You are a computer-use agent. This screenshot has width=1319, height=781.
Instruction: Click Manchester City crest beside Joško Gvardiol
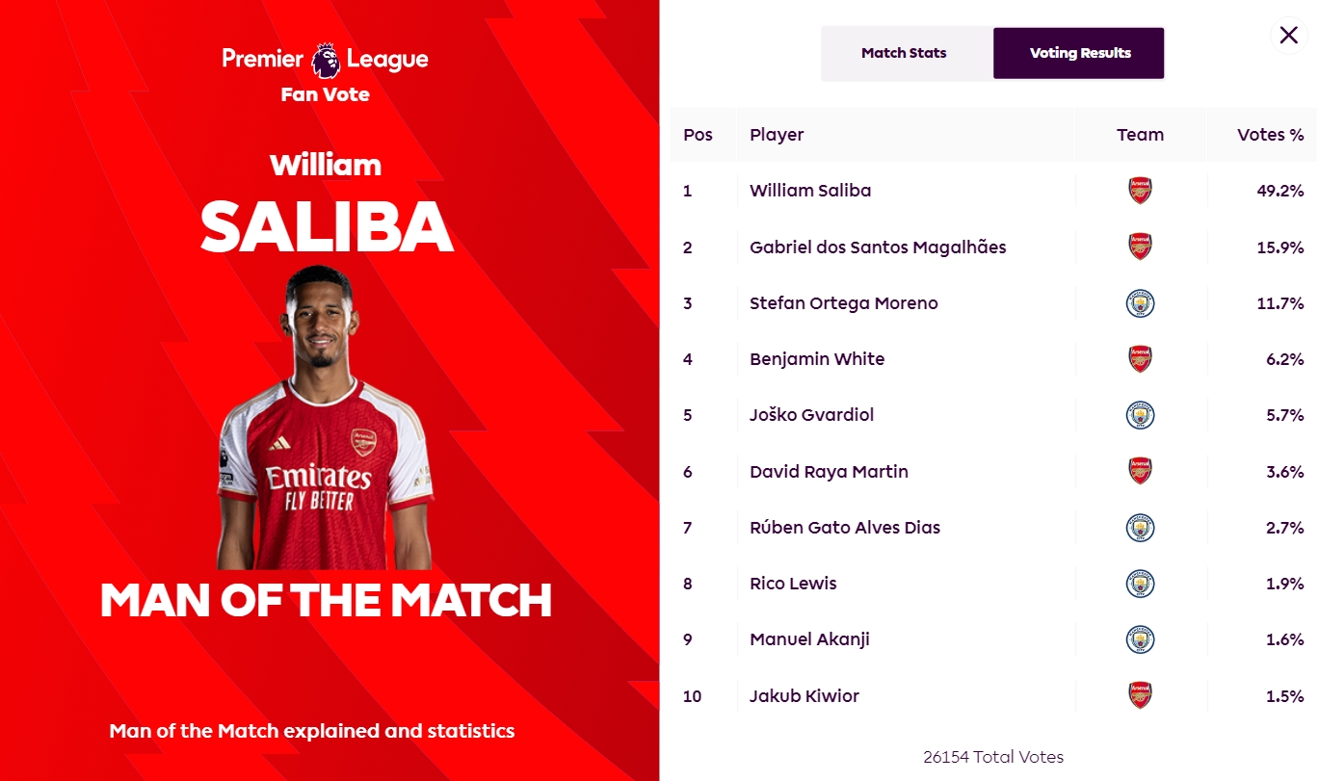pyautogui.click(x=1140, y=415)
